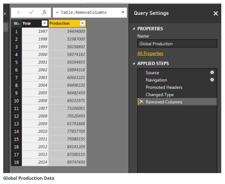Open the Navigation step settings gear
The image size is (225, 184).
pos(212,80)
